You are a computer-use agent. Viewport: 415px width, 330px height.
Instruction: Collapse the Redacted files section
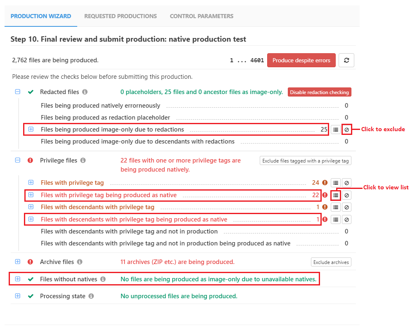[x=18, y=92]
